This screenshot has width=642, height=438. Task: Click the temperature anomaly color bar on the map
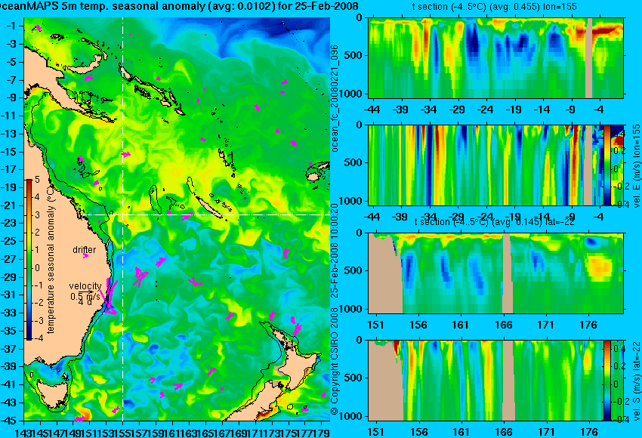29,260
